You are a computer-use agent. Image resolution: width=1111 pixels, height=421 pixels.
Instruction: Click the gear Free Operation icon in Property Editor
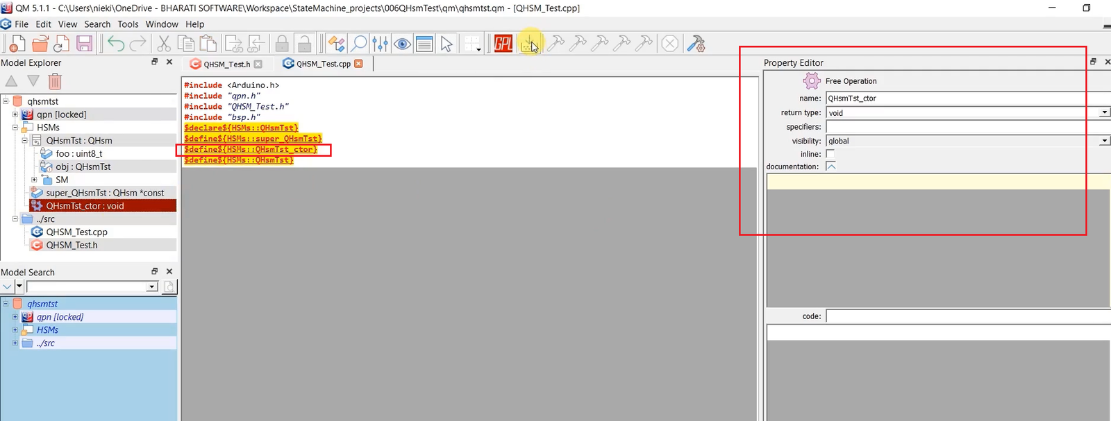[811, 81]
